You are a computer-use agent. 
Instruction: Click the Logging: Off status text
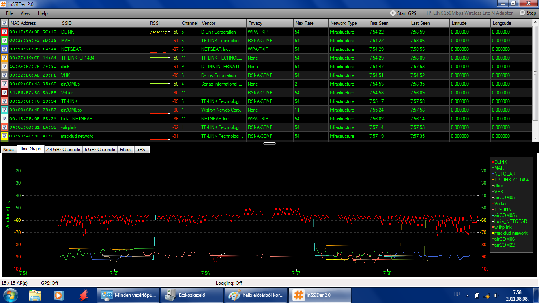[229, 283]
